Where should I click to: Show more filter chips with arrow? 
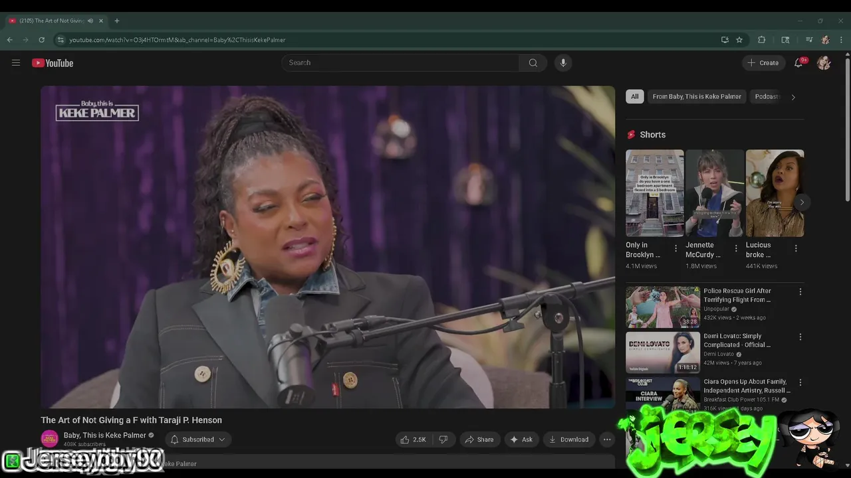point(792,97)
